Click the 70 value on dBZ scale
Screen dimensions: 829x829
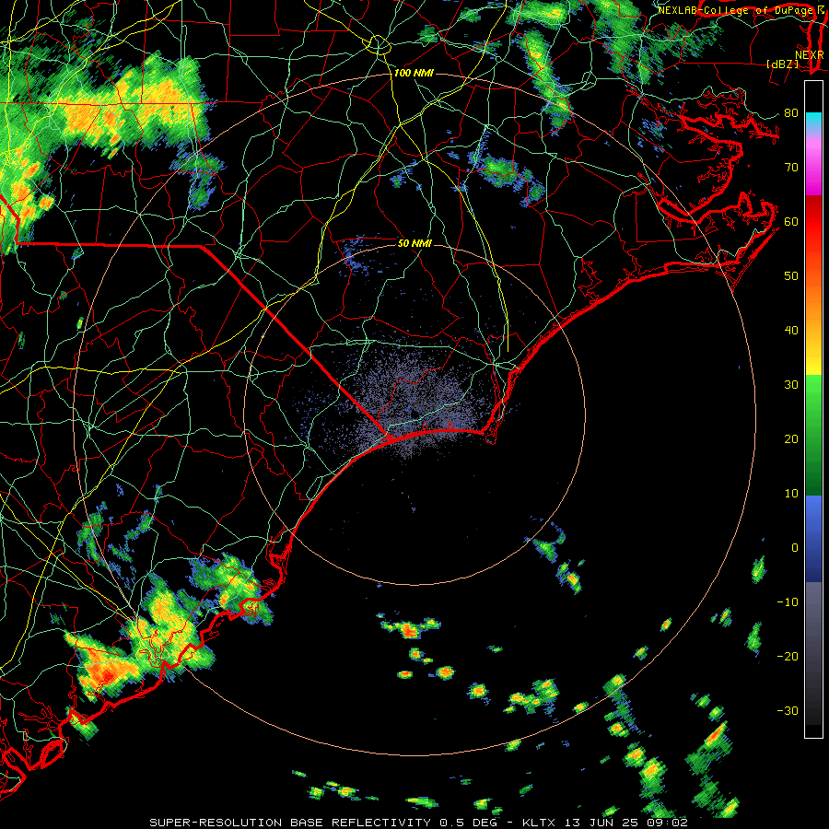click(791, 167)
